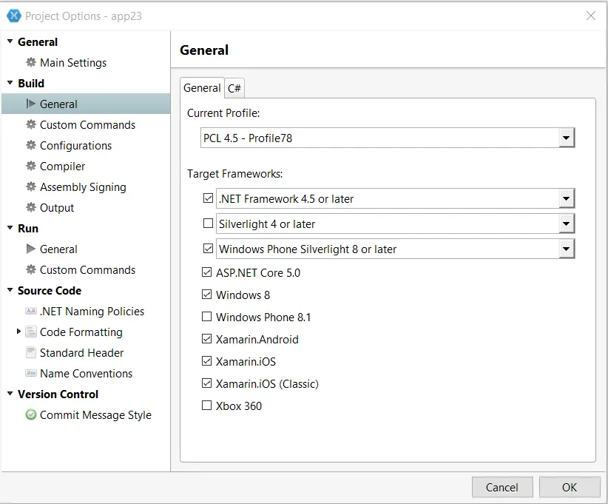Viewport: 608px width, 504px height.
Task: Click the .NET Naming Policies icon
Action: 31,312
